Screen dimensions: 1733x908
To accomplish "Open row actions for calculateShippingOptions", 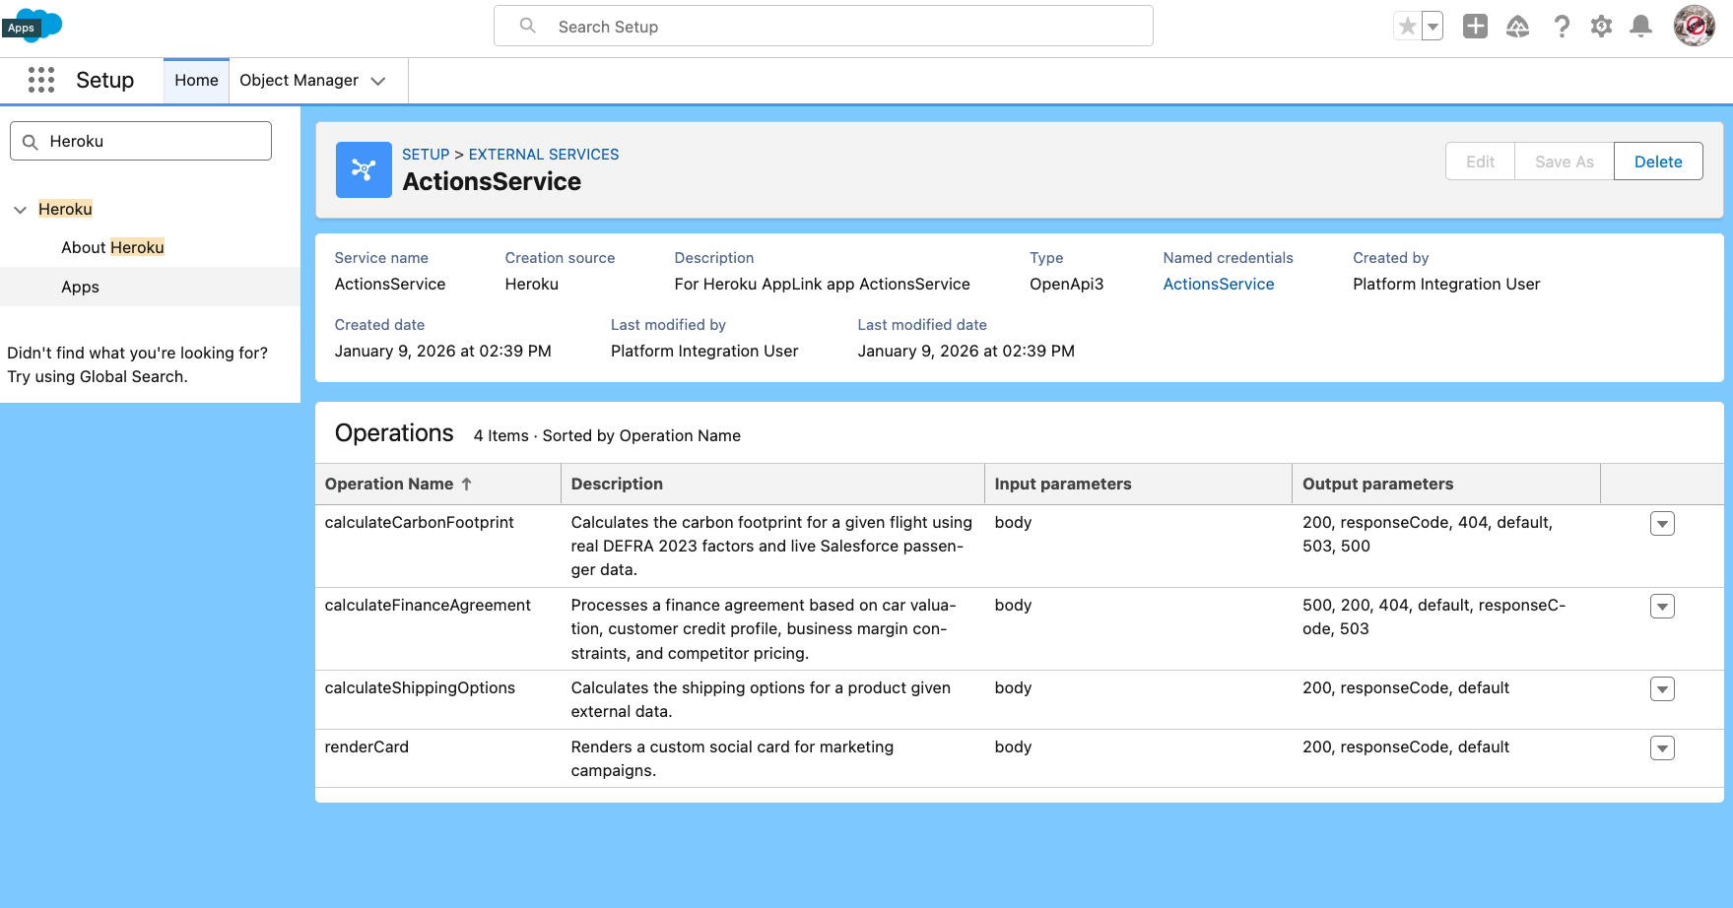I will 1662,689.
